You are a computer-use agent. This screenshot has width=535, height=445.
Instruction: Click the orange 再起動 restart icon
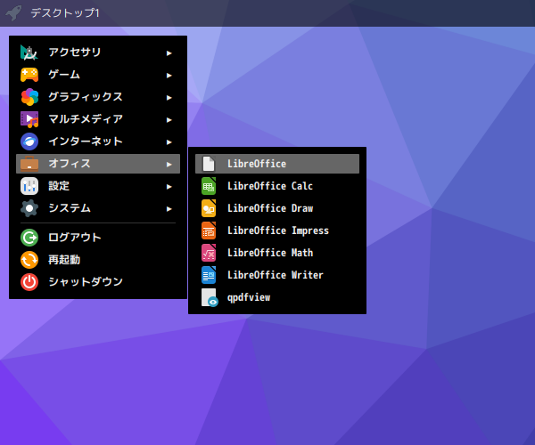point(29,260)
